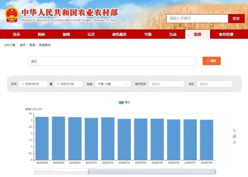The image size is (248, 177).
Task: Open the 业务管理 nav tab
Action: (226, 34)
